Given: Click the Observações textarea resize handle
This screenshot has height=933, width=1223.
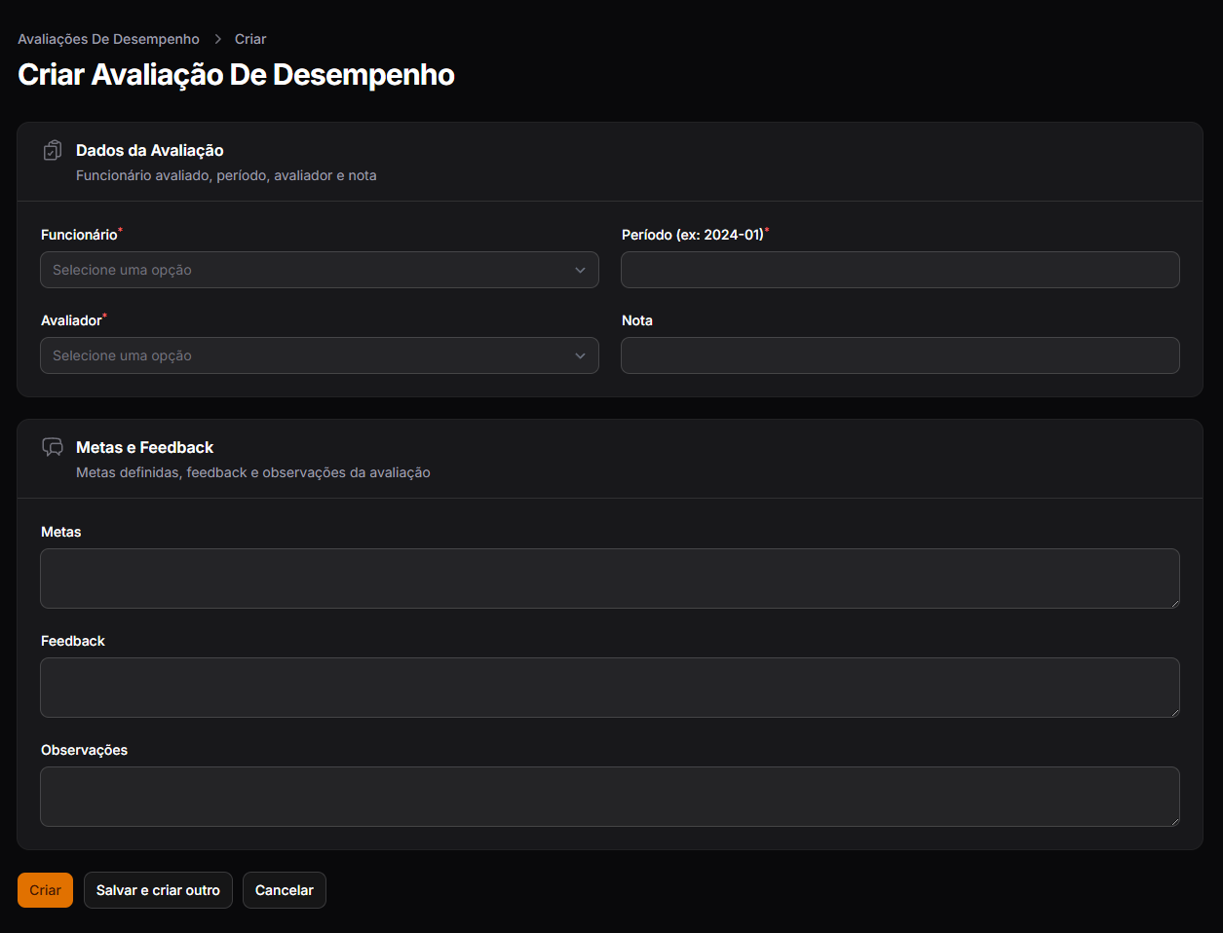Looking at the screenshot, I should [x=1174, y=821].
